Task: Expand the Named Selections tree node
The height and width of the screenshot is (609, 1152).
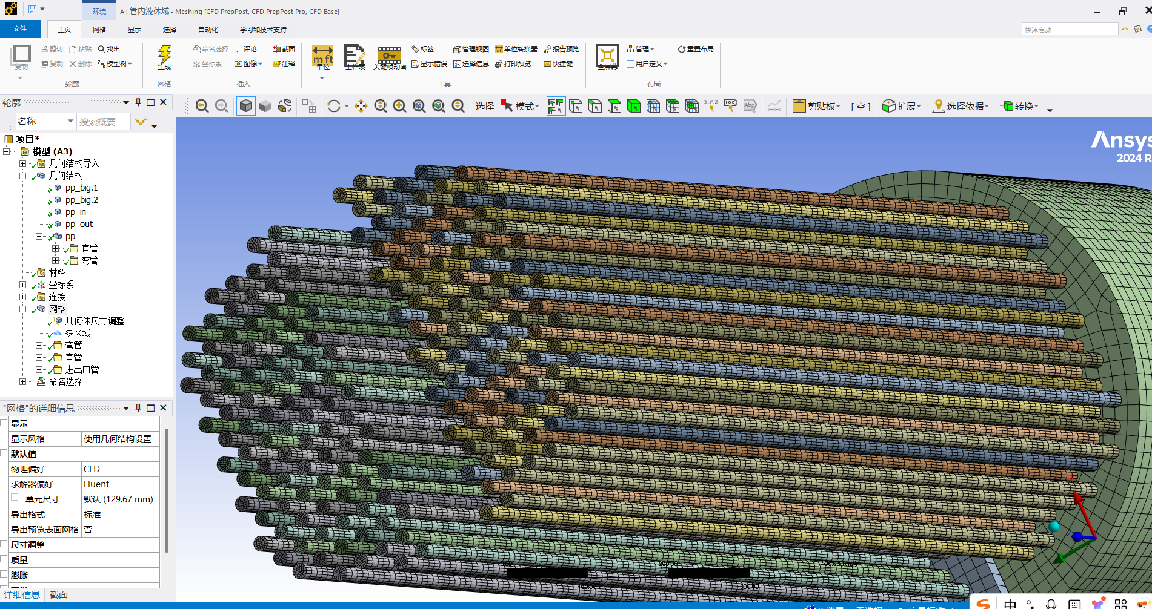Action: pyautogui.click(x=22, y=381)
